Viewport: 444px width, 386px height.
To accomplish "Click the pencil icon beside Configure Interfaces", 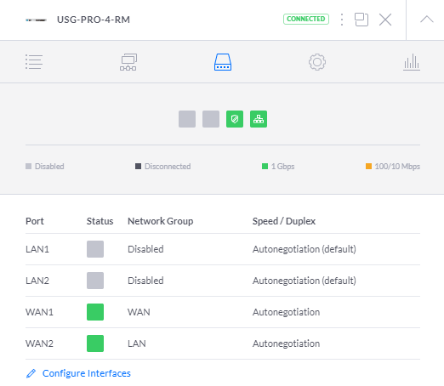I will [31, 373].
